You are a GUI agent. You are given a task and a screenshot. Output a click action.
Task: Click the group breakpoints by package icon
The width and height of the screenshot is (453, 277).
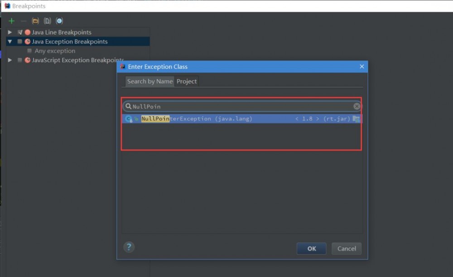35,20
